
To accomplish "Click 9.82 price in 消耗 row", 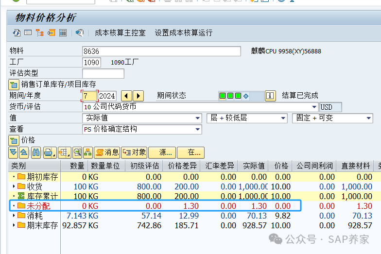I will coord(283,216).
